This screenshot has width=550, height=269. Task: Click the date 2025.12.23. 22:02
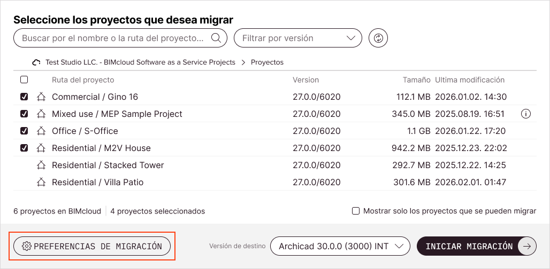click(471, 148)
